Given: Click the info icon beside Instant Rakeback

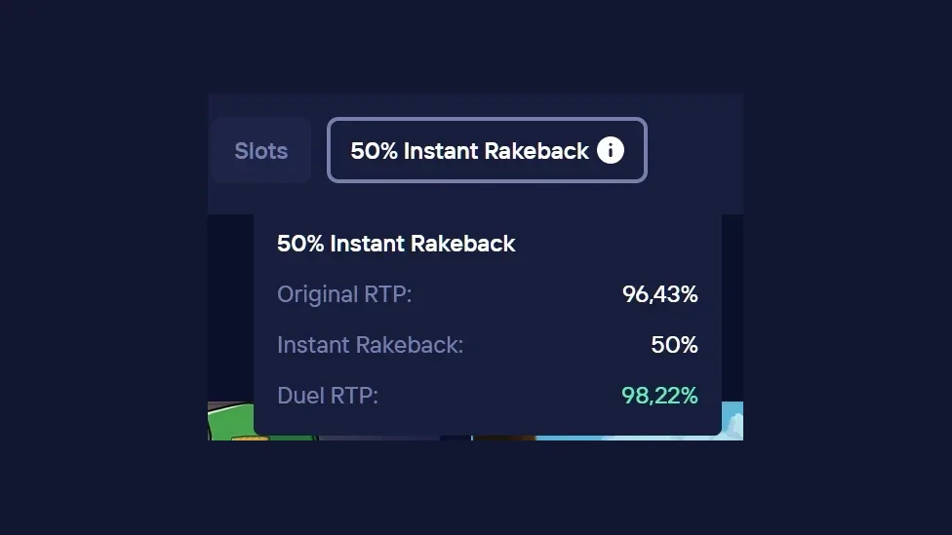Looking at the screenshot, I should [x=611, y=150].
